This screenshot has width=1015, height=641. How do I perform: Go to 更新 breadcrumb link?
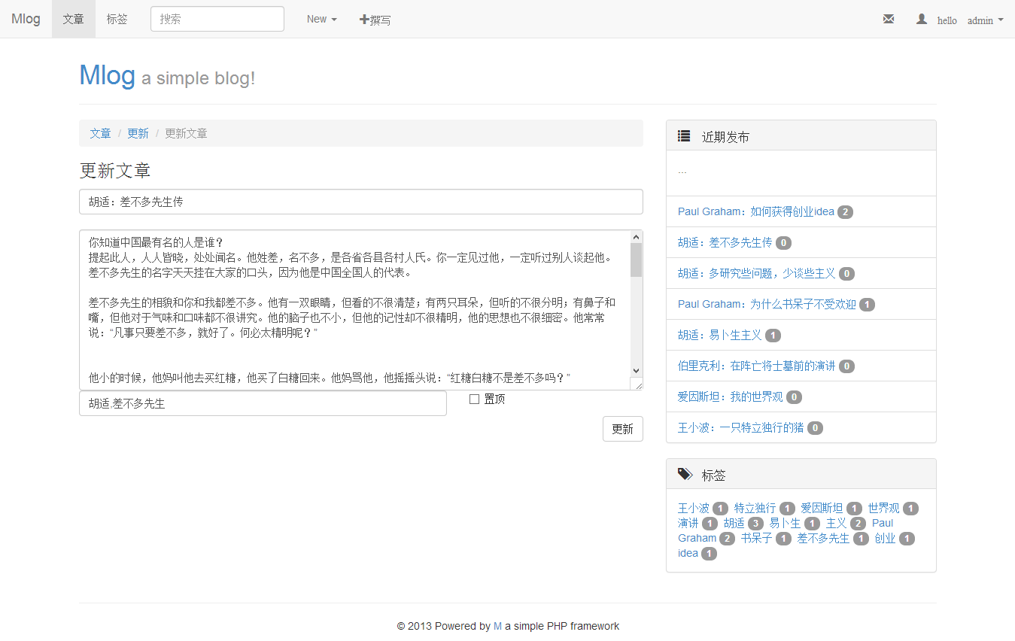click(x=138, y=133)
